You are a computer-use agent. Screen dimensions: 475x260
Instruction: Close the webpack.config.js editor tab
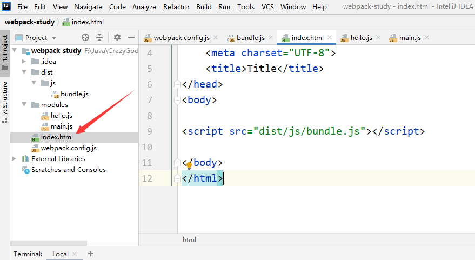(215, 37)
